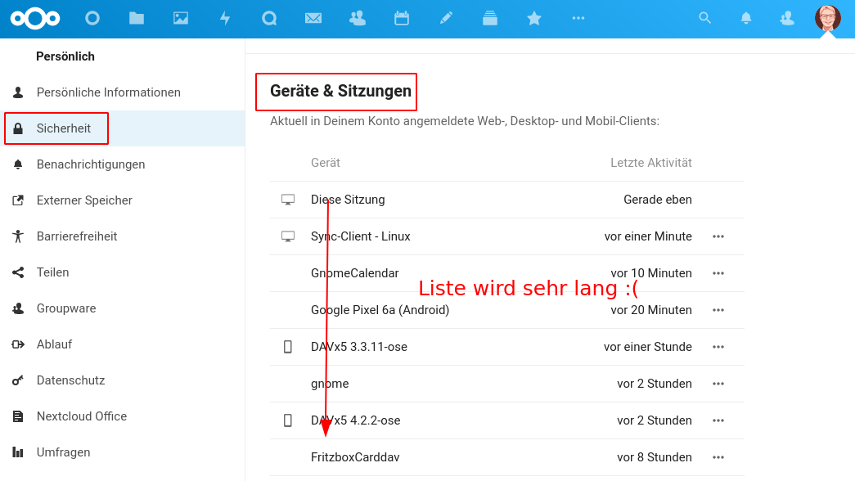Viewport: 855px width, 481px height.
Task: Open the Contacts app icon
Action: pos(358,19)
